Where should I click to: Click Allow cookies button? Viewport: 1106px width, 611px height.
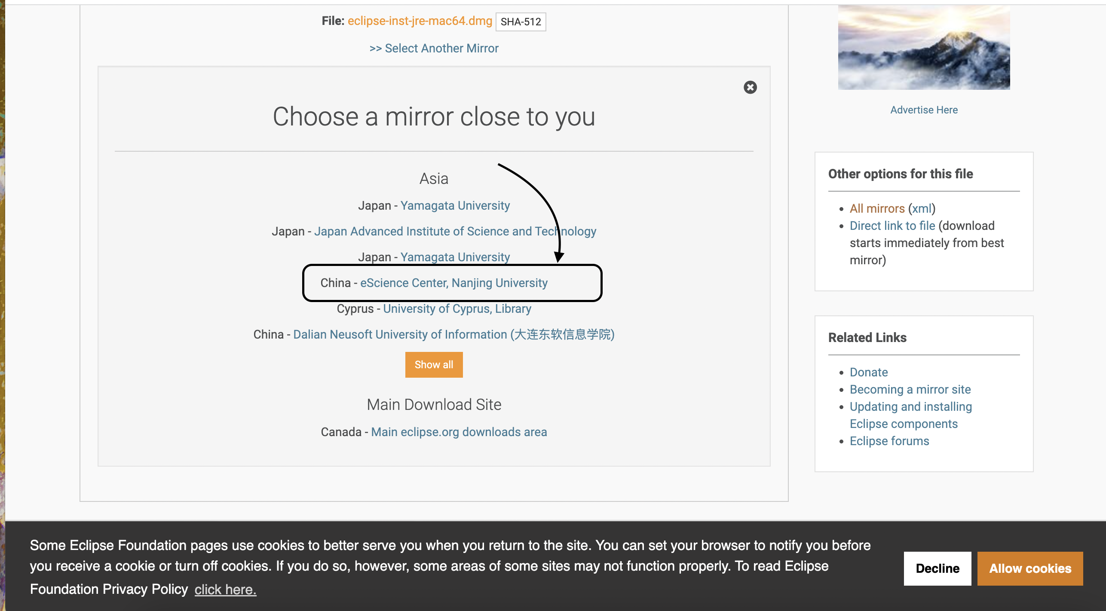[1030, 568]
